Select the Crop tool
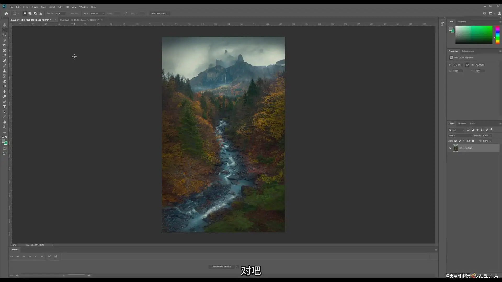The height and width of the screenshot is (282, 502). point(4,45)
